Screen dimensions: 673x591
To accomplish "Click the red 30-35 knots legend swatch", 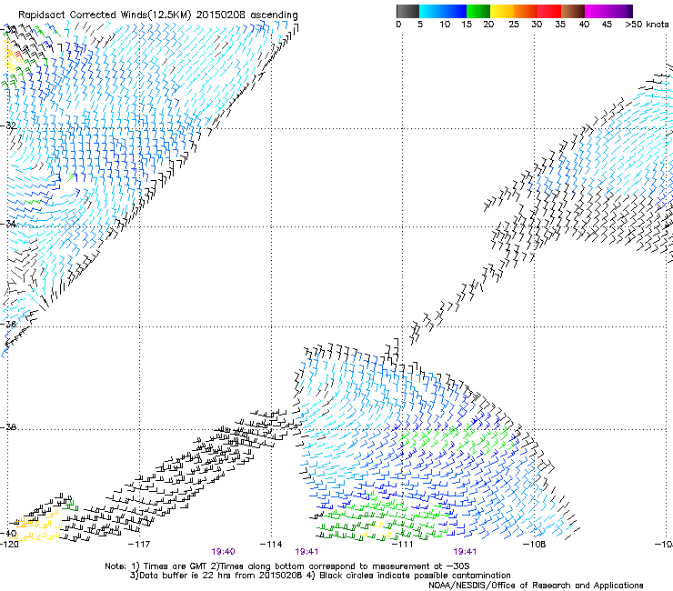I will click(x=549, y=11).
